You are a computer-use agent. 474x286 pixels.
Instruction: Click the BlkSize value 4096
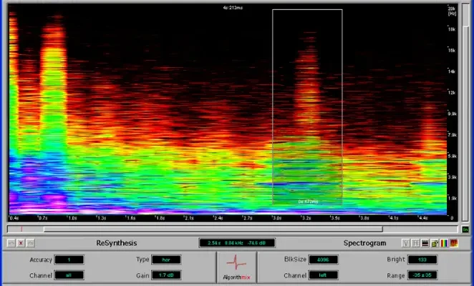pos(324,259)
